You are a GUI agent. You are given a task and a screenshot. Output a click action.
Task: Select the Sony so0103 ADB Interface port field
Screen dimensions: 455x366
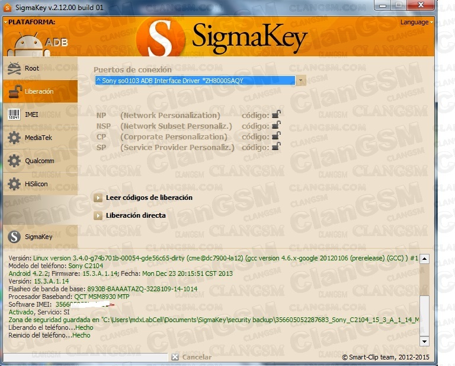tap(195, 81)
